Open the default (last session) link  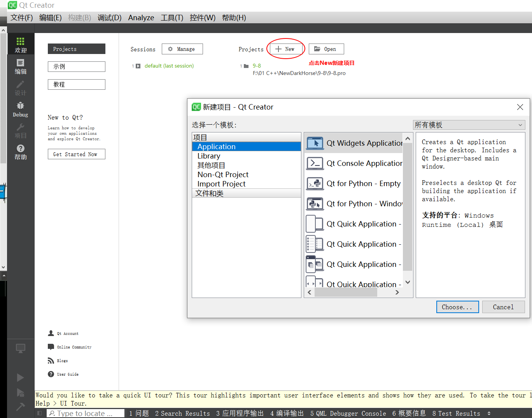(x=169, y=66)
